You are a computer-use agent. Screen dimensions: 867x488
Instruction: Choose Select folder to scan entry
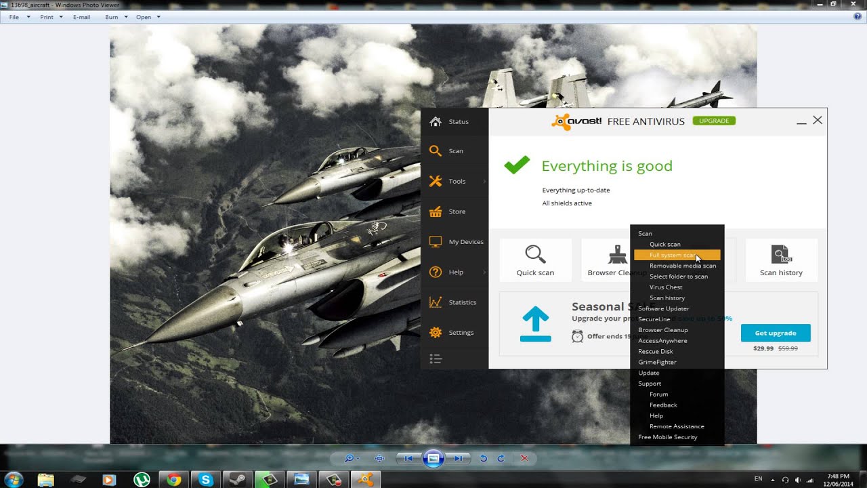[678, 277]
